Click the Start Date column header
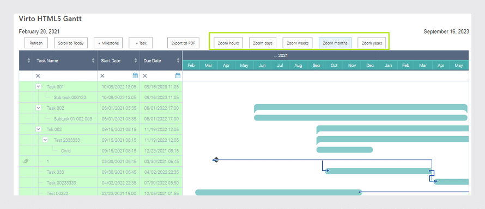Viewport: 485px width, 209px height. coord(118,61)
